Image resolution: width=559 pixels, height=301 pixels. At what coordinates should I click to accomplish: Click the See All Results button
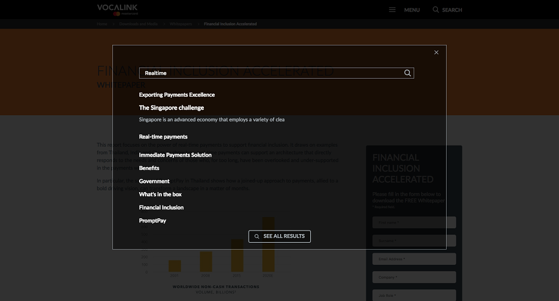(279, 236)
